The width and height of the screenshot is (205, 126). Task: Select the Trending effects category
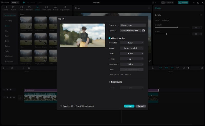[9, 21]
